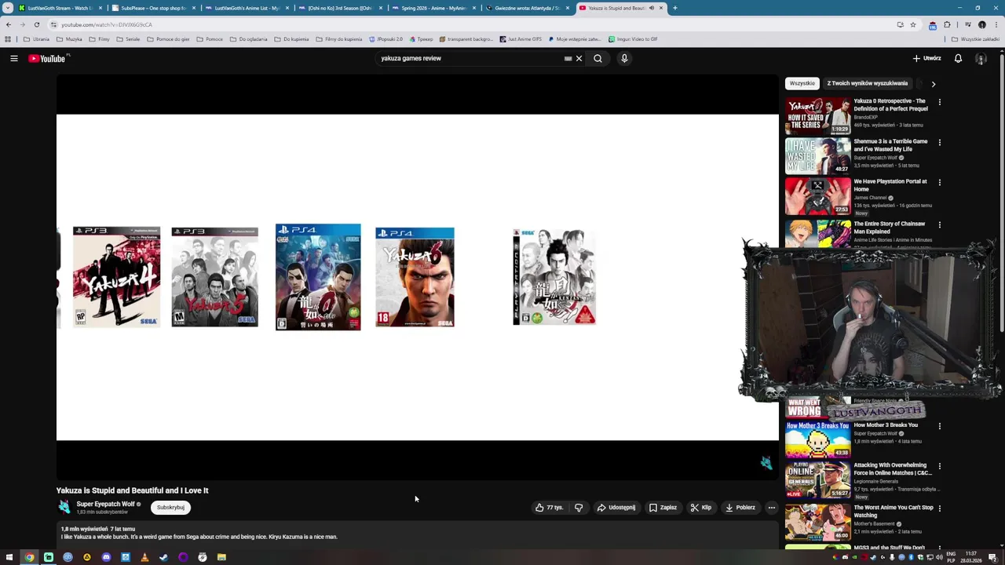Image resolution: width=1005 pixels, height=565 pixels.
Task: Open the Filmy bookmarks folder
Action: click(x=99, y=39)
